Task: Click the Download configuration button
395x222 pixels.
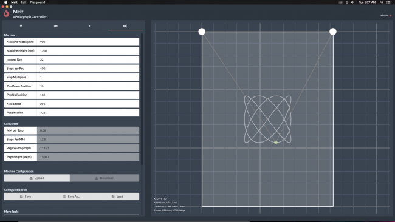Action: (x=105, y=178)
